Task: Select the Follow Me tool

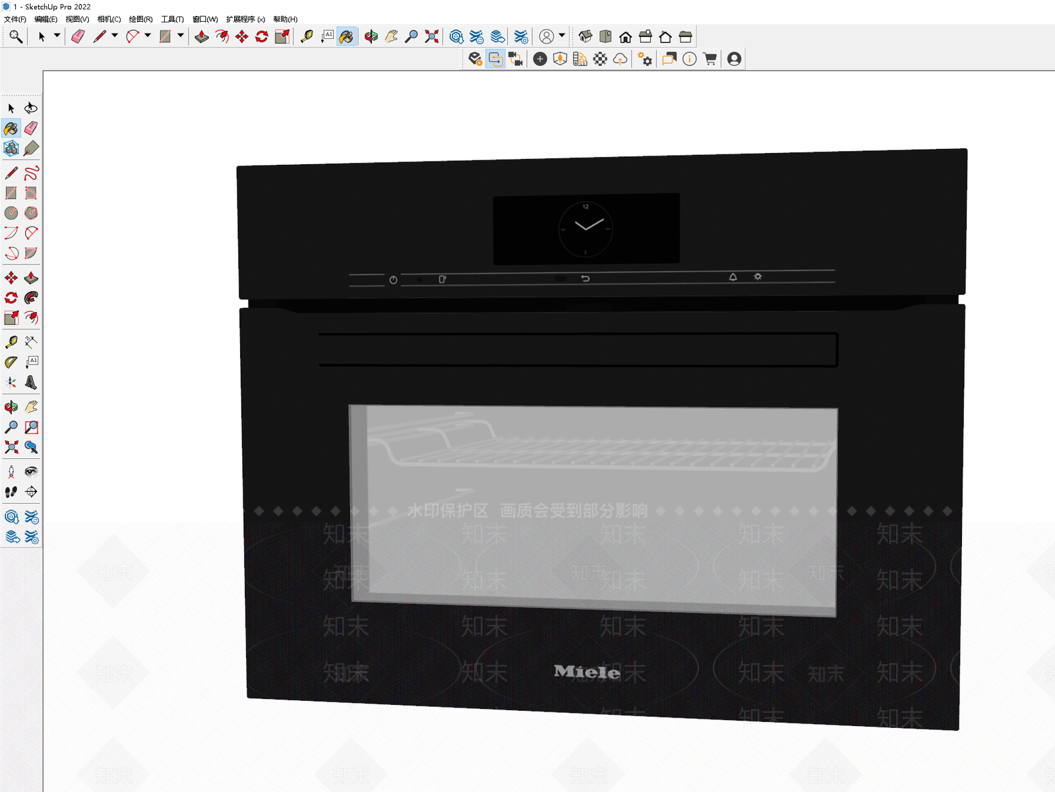Action: 31,298
